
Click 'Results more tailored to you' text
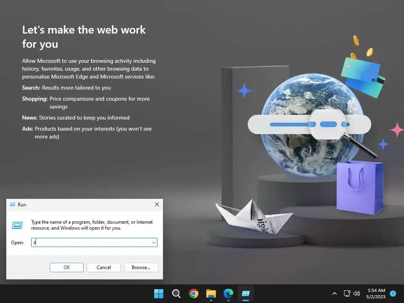(x=76, y=88)
